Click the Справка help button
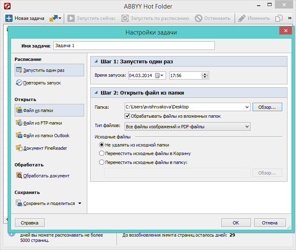Image resolution: width=296 pixels, height=250 pixels. (x=30, y=223)
